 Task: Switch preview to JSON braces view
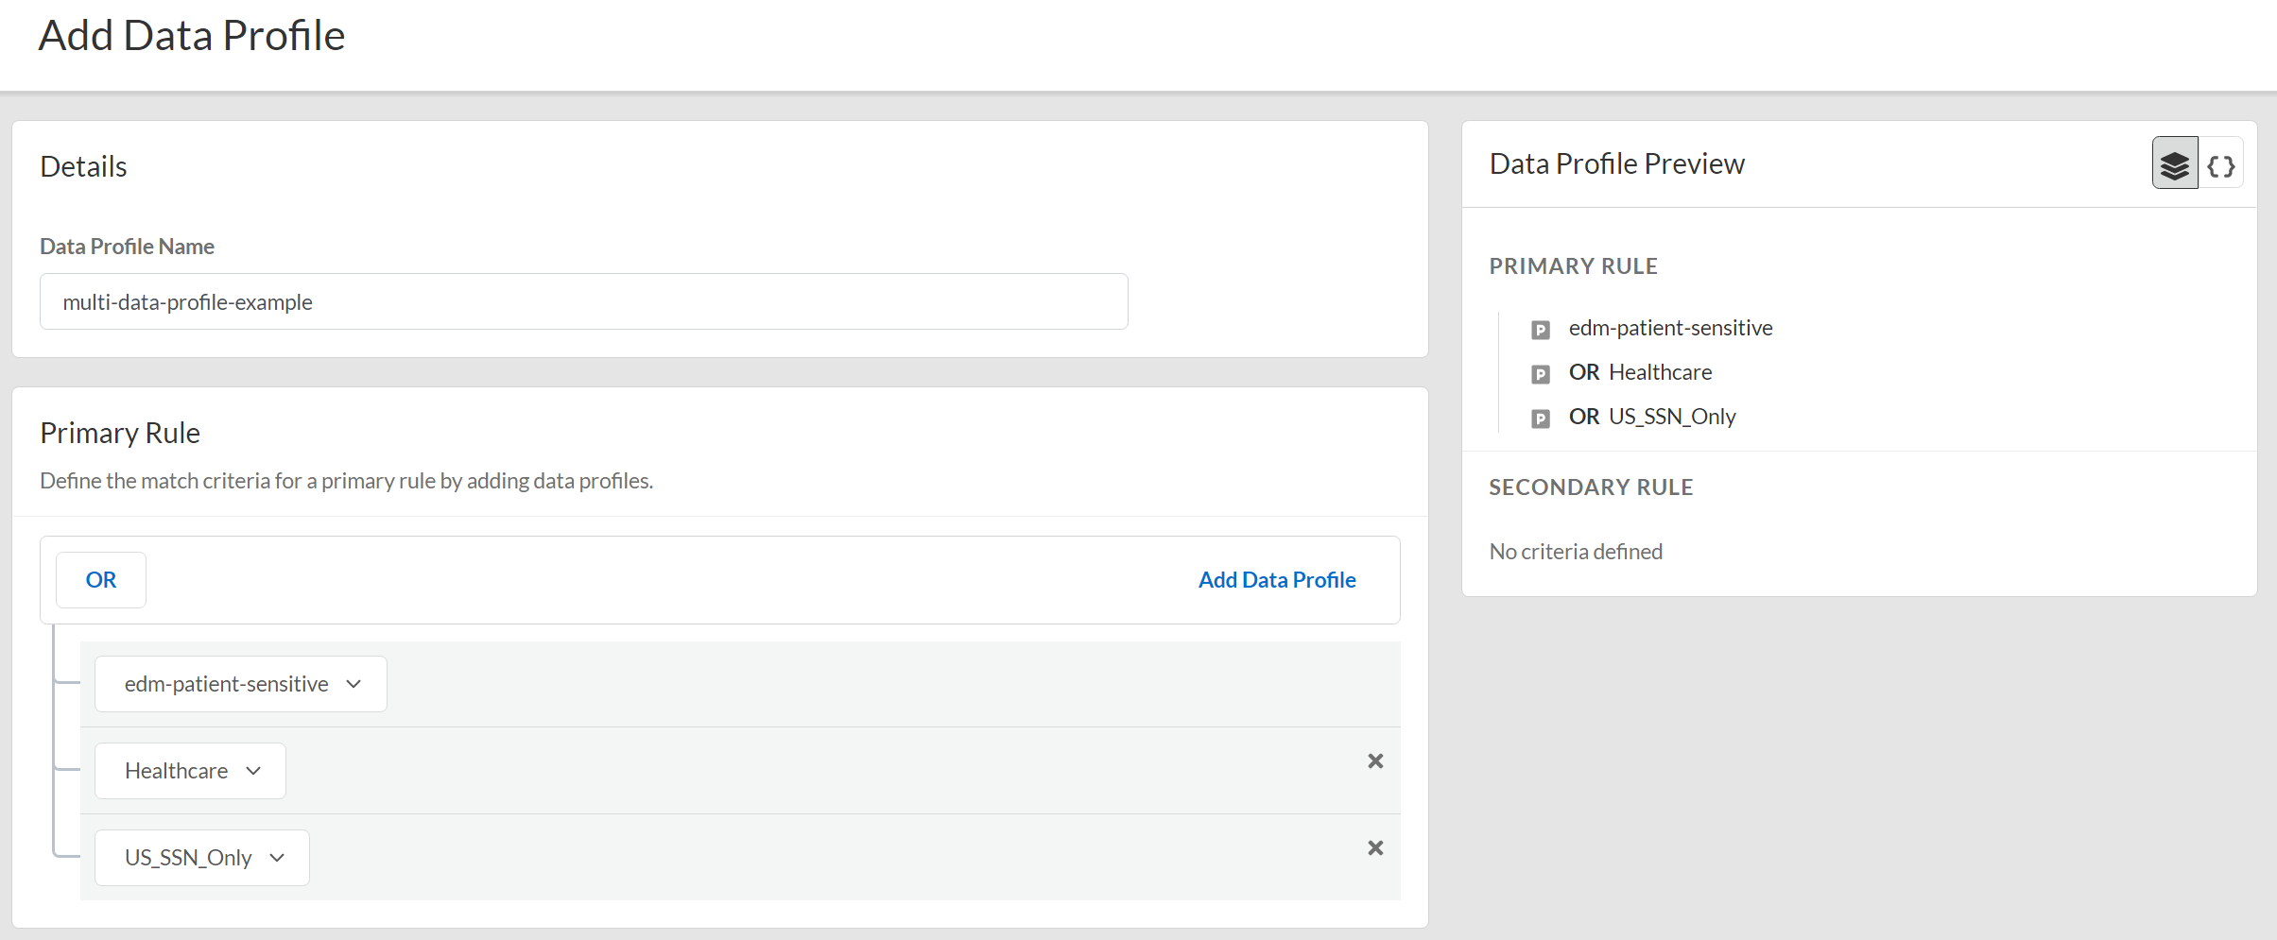click(2220, 166)
